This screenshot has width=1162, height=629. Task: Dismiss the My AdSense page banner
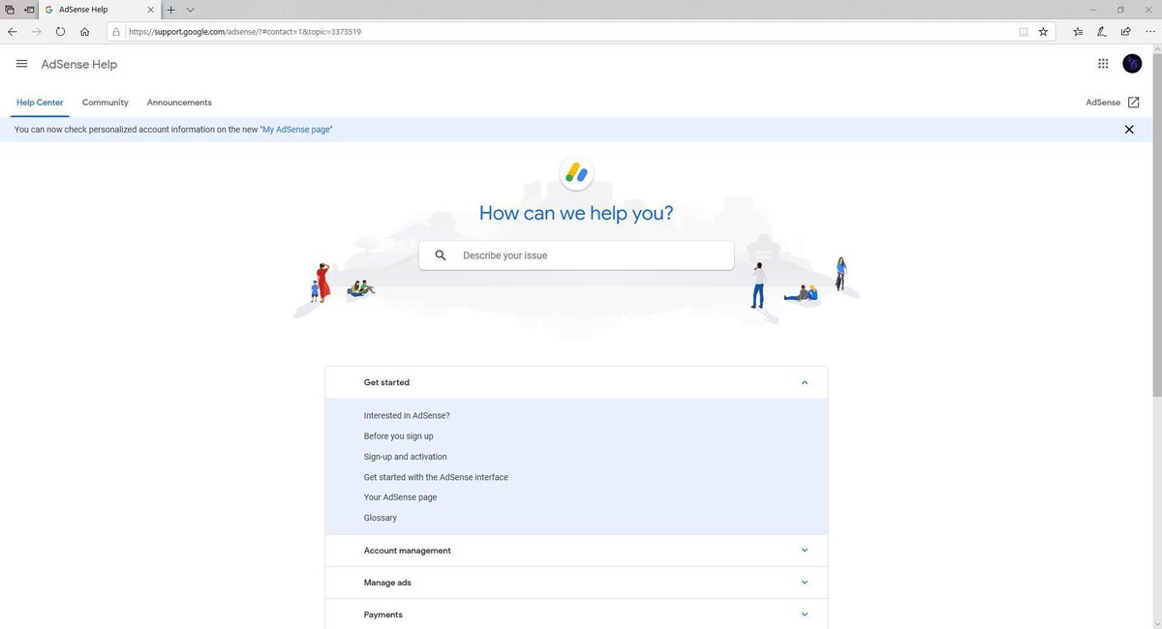pos(1129,130)
